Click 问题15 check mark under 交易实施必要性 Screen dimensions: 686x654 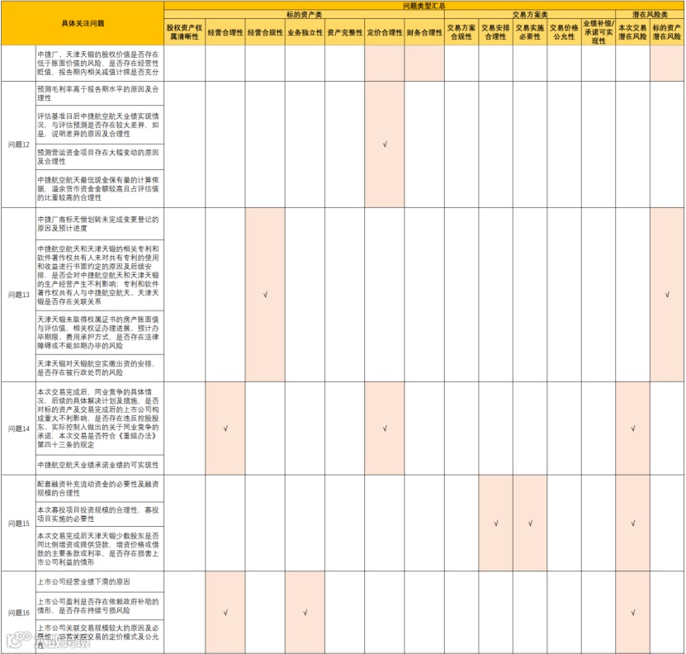pyautogui.click(x=530, y=523)
